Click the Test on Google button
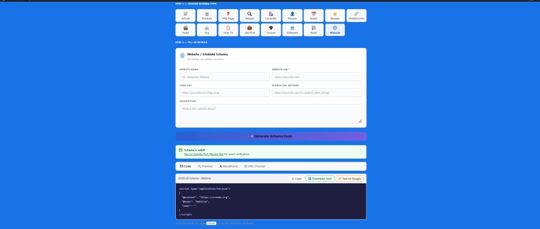The width and height of the screenshot is (540, 229). click(x=349, y=179)
